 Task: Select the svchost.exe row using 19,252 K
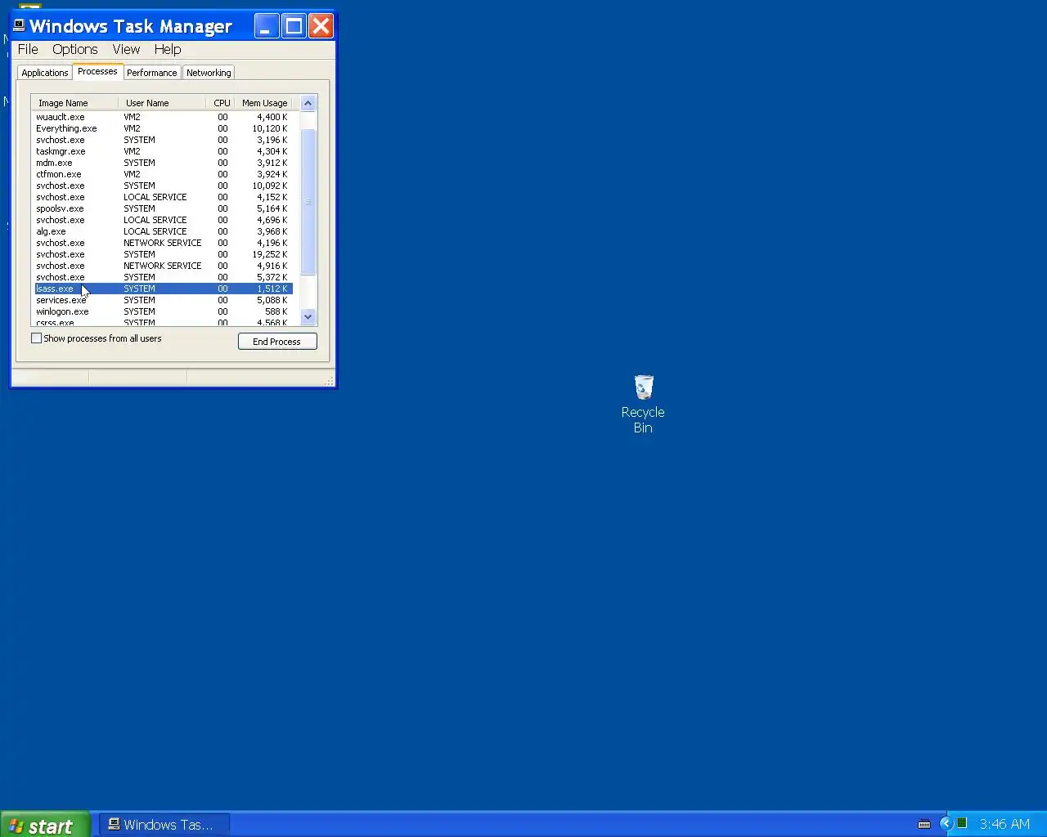point(162,254)
